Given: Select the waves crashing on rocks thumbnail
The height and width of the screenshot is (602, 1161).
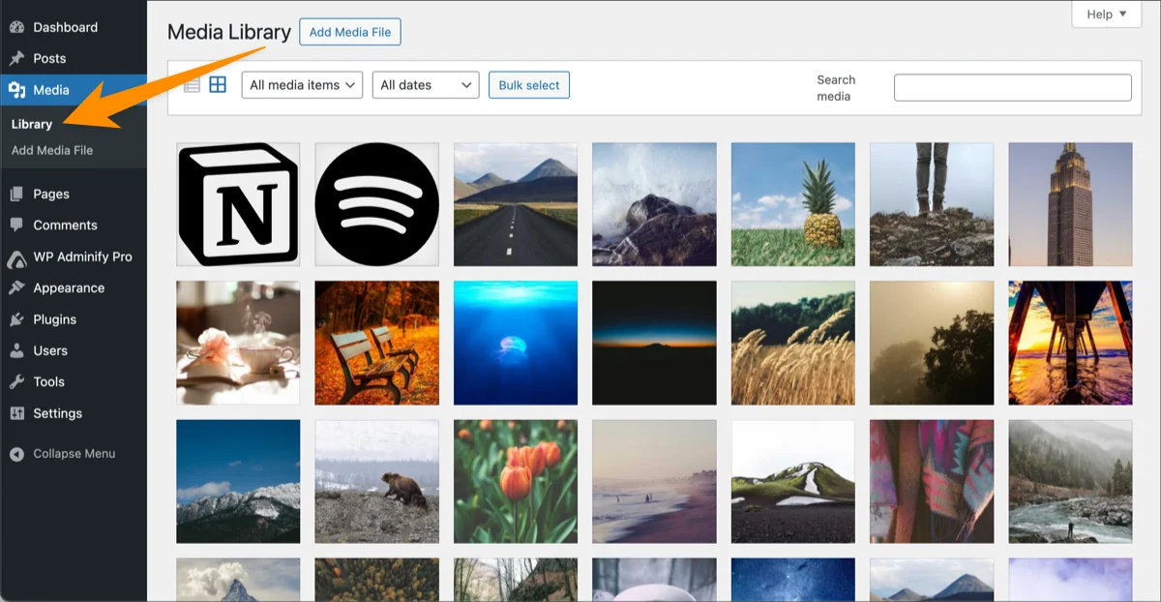Looking at the screenshot, I should pyautogui.click(x=654, y=204).
